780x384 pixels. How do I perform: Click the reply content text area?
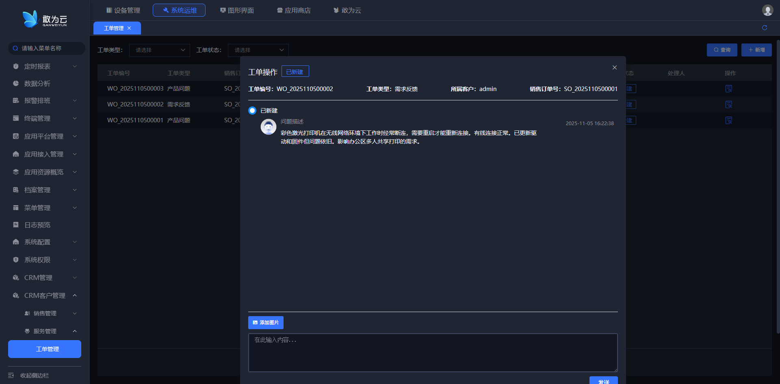coord(433,353)
